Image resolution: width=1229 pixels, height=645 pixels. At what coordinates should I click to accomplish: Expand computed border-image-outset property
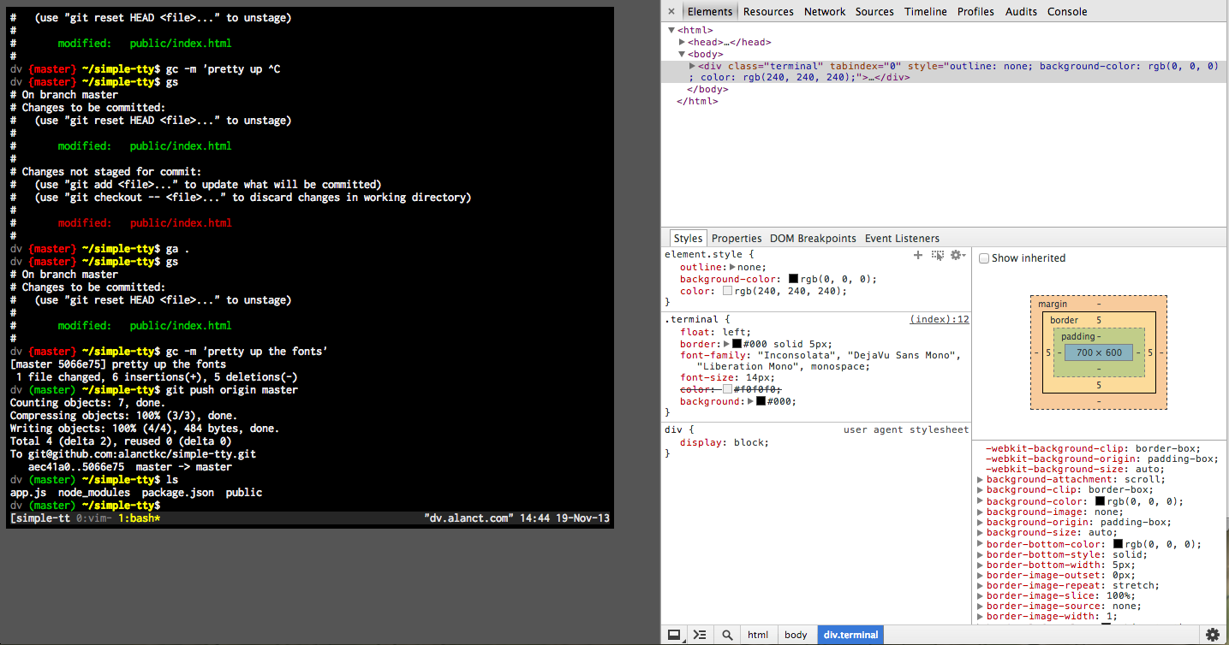pos(980,575)
